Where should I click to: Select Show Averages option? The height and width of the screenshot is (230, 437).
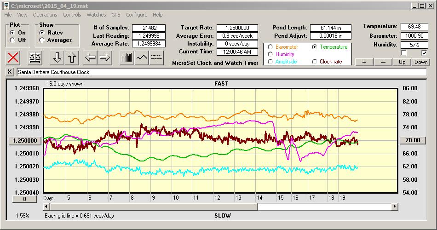[x=42, y=40]
